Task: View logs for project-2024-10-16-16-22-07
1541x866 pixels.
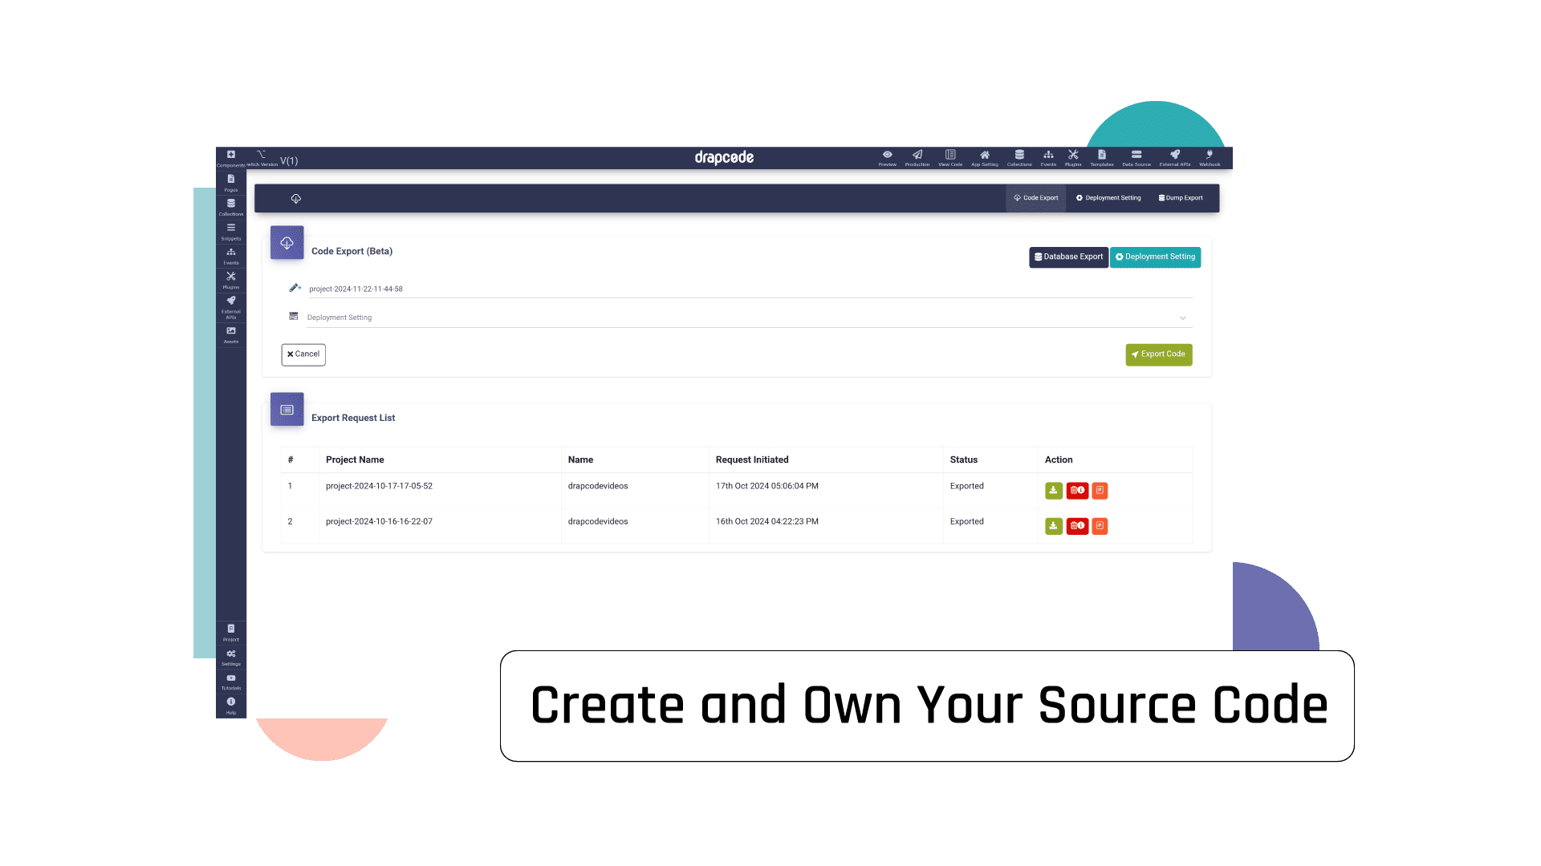Action: tap(1100, 526)
